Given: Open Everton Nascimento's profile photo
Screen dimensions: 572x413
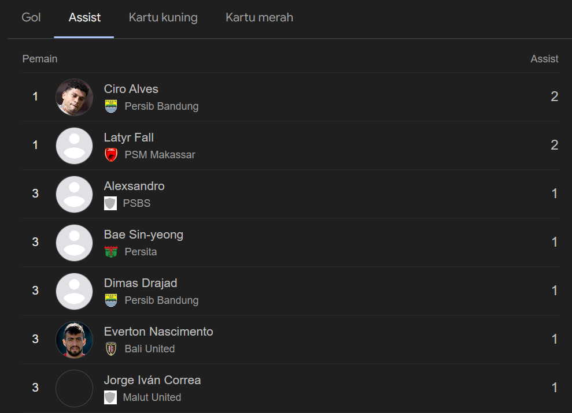Looking at the screenshot, I should point(74,340).
